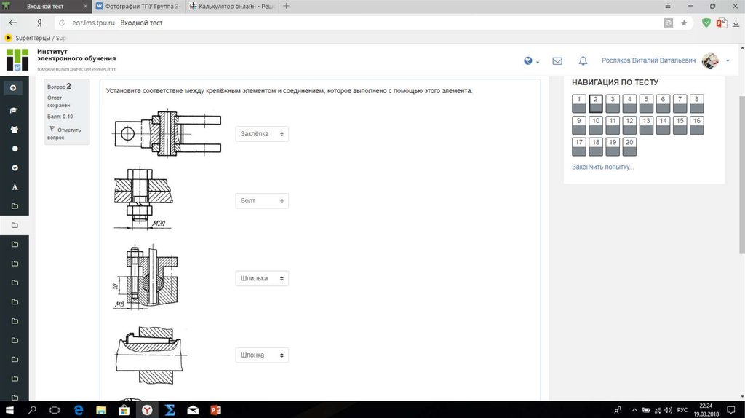
Task: Bookmark page with the star icon
Action: (684, 23)
